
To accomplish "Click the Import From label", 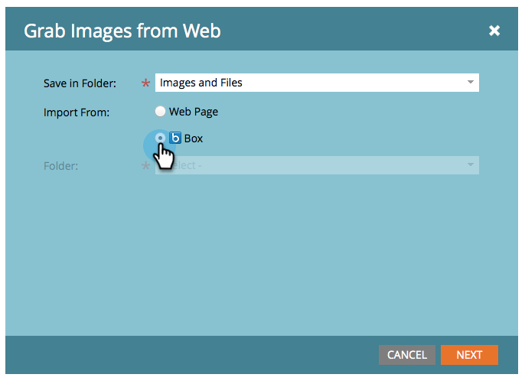I will point(77,112).
